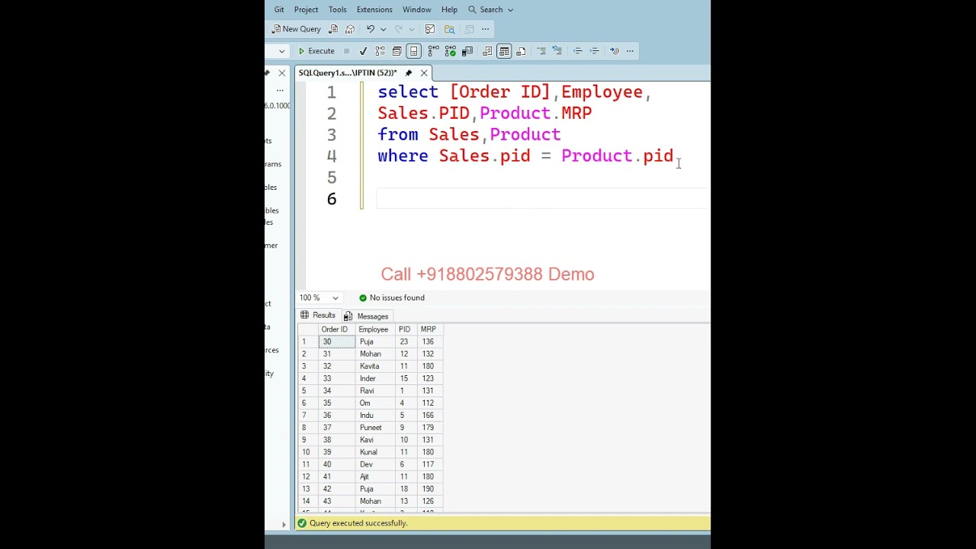Place cursor on empty line 6 of editor
This screenshot has height=549, width=976.
pos(543,199)
